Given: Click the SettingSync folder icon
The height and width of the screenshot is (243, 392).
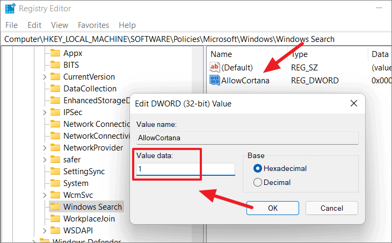Looking at the screenshot, I should click(55, 171).
